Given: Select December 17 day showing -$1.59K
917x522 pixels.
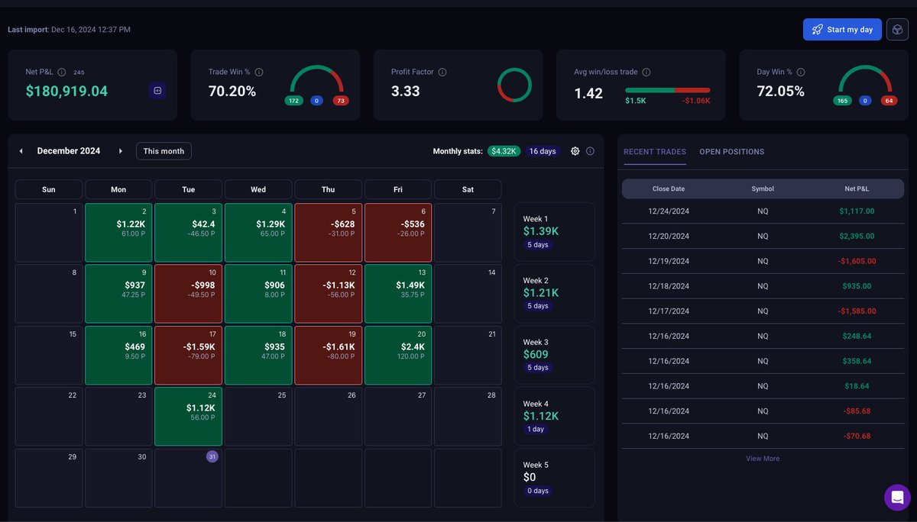Looking at the screenshot, I should [x=188, y=356].
